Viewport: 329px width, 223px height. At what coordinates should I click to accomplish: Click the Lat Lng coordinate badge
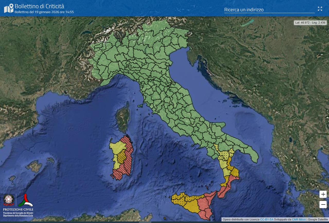coord(310,23)
